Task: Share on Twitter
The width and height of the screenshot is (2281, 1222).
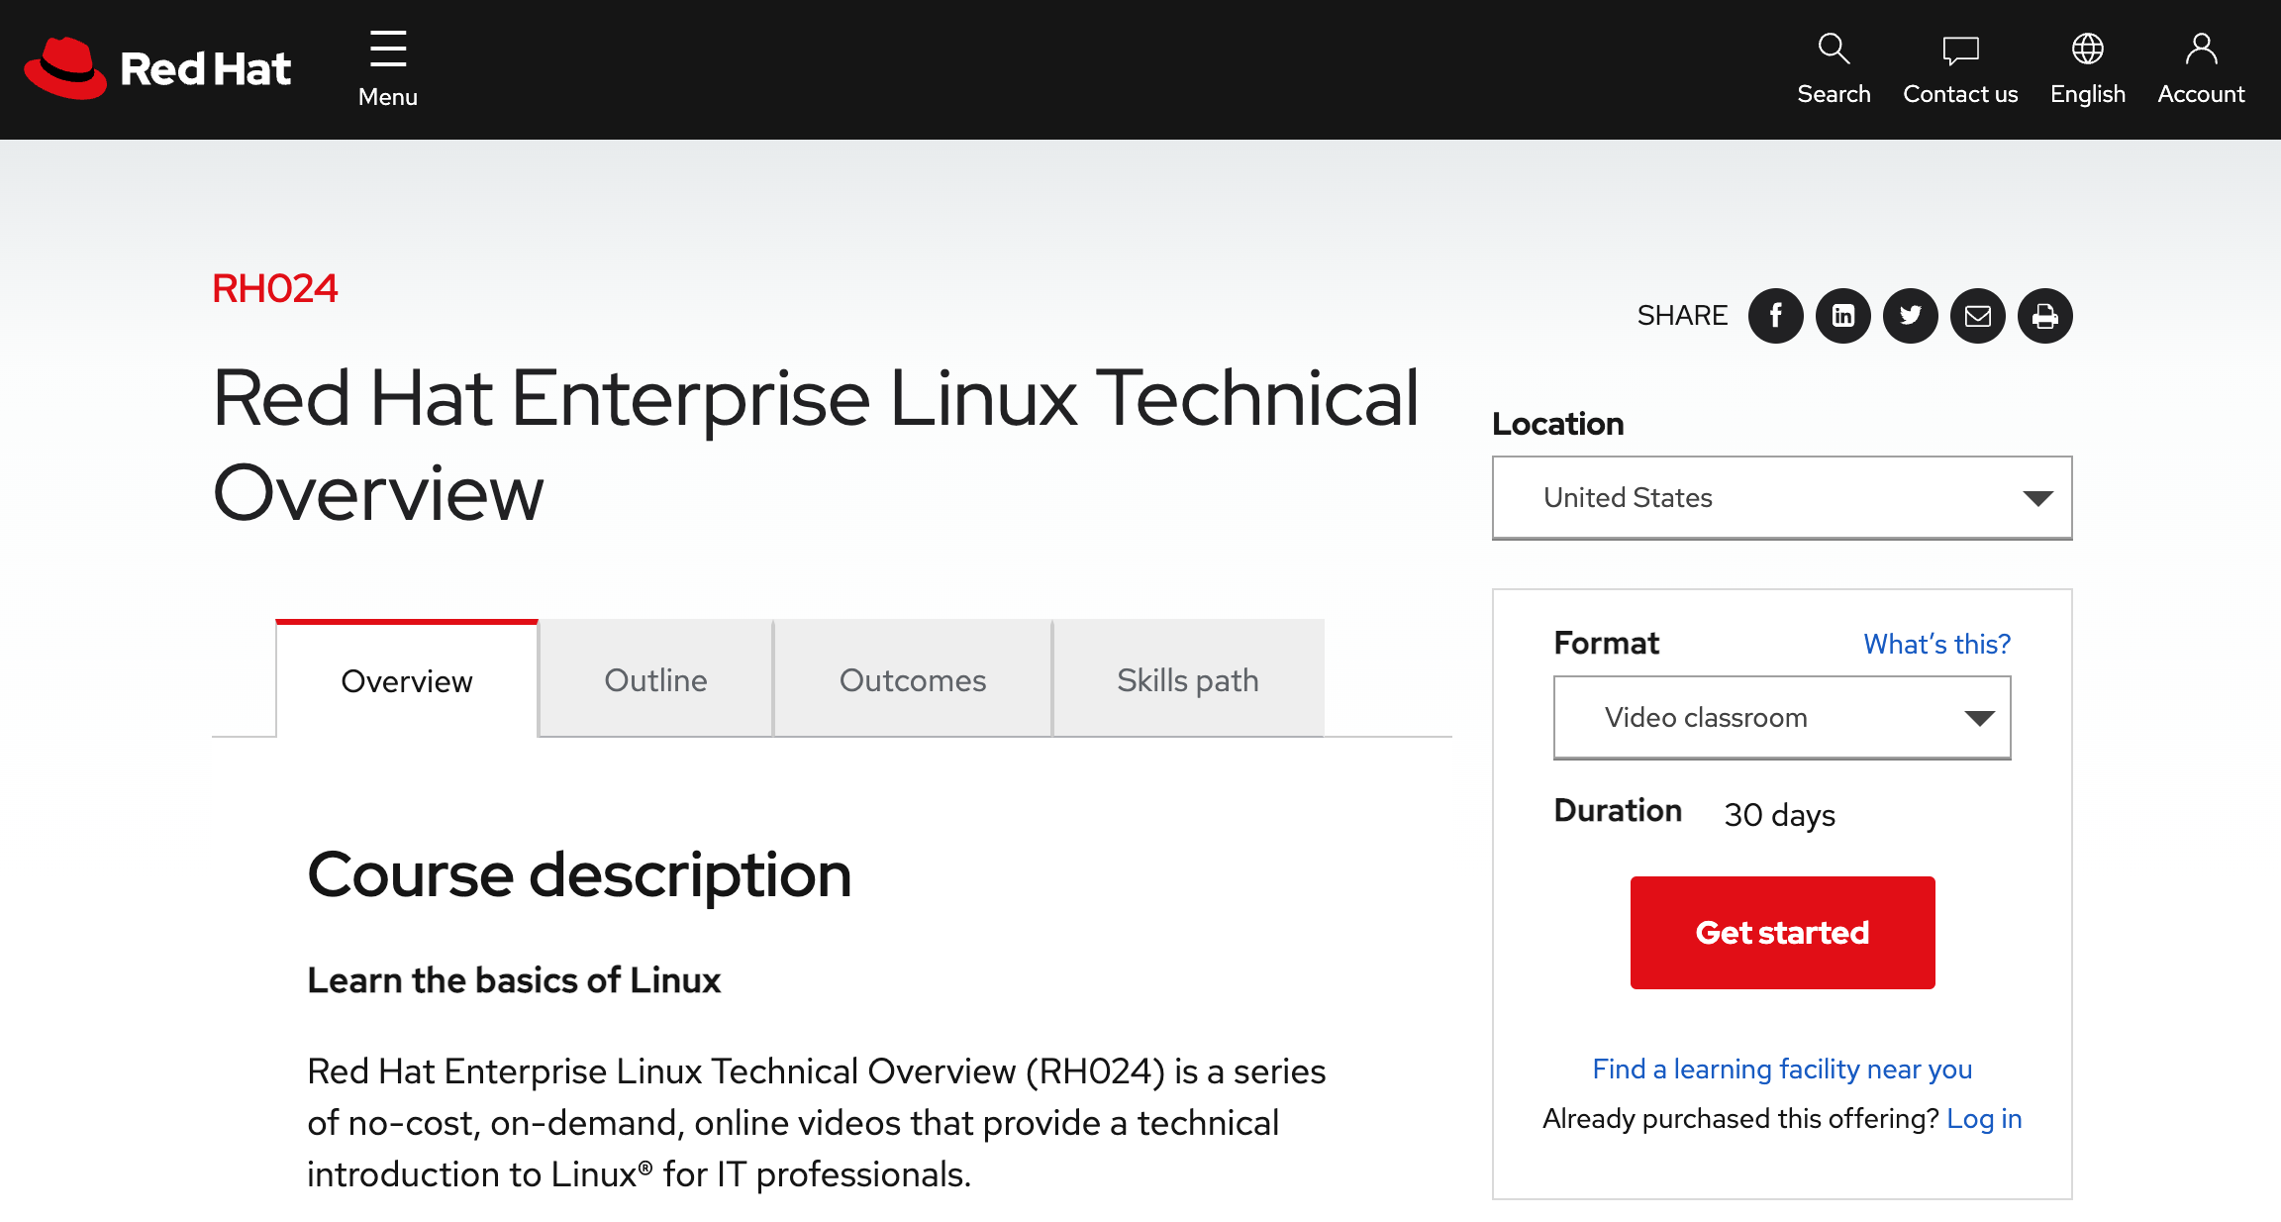Action: (x=1911, y=316)
